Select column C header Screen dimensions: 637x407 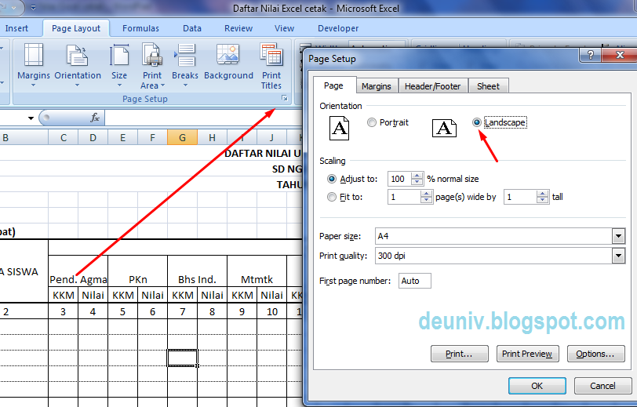click(x=63, y=138)
